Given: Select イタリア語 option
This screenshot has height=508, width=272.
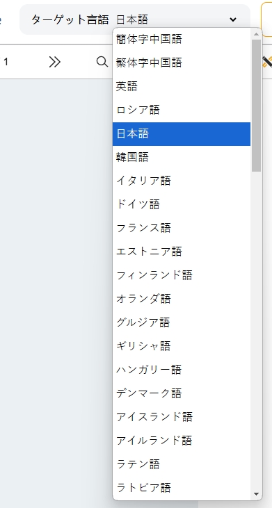Looking at the screenshot, I should (182, 181).
